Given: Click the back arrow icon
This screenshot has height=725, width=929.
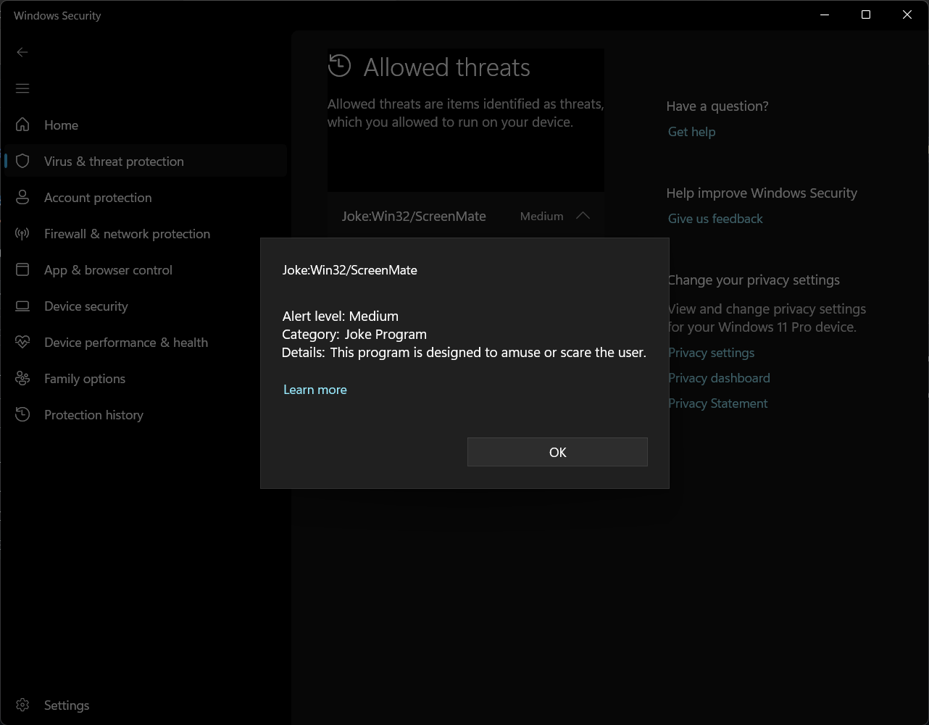Looking at the screenshot, I should [22, 52].
